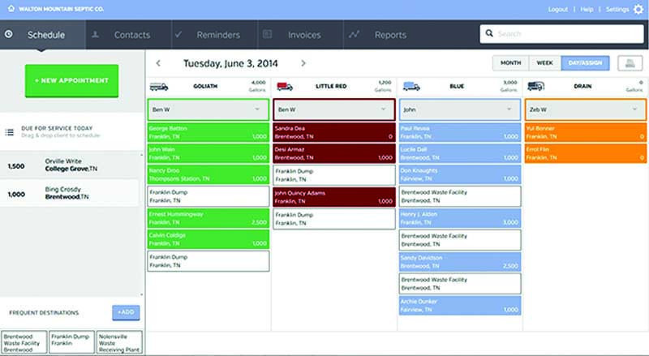Screen dimensions: 649x356
Task: Click the Invoices document icon
Action: pos(268,34)
